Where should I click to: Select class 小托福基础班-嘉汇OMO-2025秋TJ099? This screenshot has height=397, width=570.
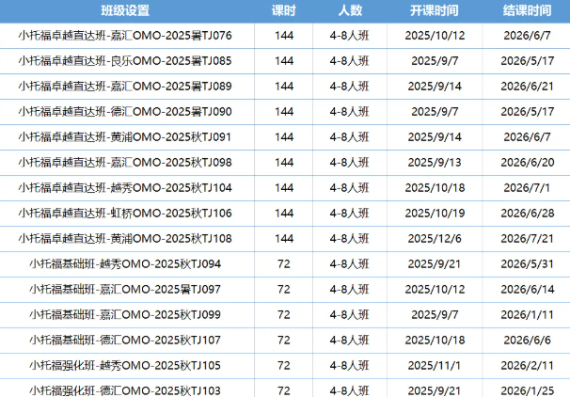pyautogui.click(x=125, y=314)
